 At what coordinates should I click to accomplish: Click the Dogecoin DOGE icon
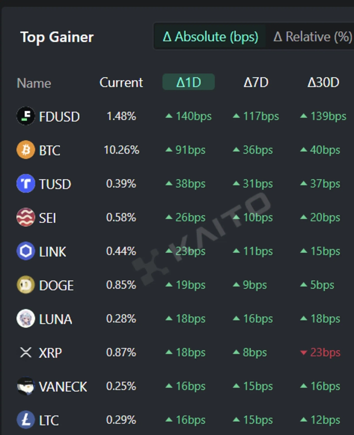26,285
